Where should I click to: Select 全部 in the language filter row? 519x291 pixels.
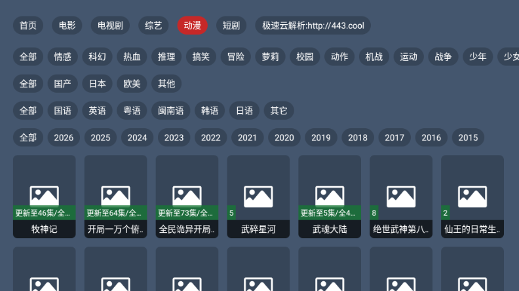28,111
